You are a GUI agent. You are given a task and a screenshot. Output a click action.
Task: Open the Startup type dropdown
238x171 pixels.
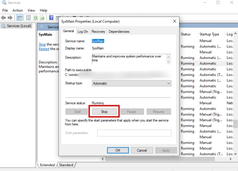point(131,83)
